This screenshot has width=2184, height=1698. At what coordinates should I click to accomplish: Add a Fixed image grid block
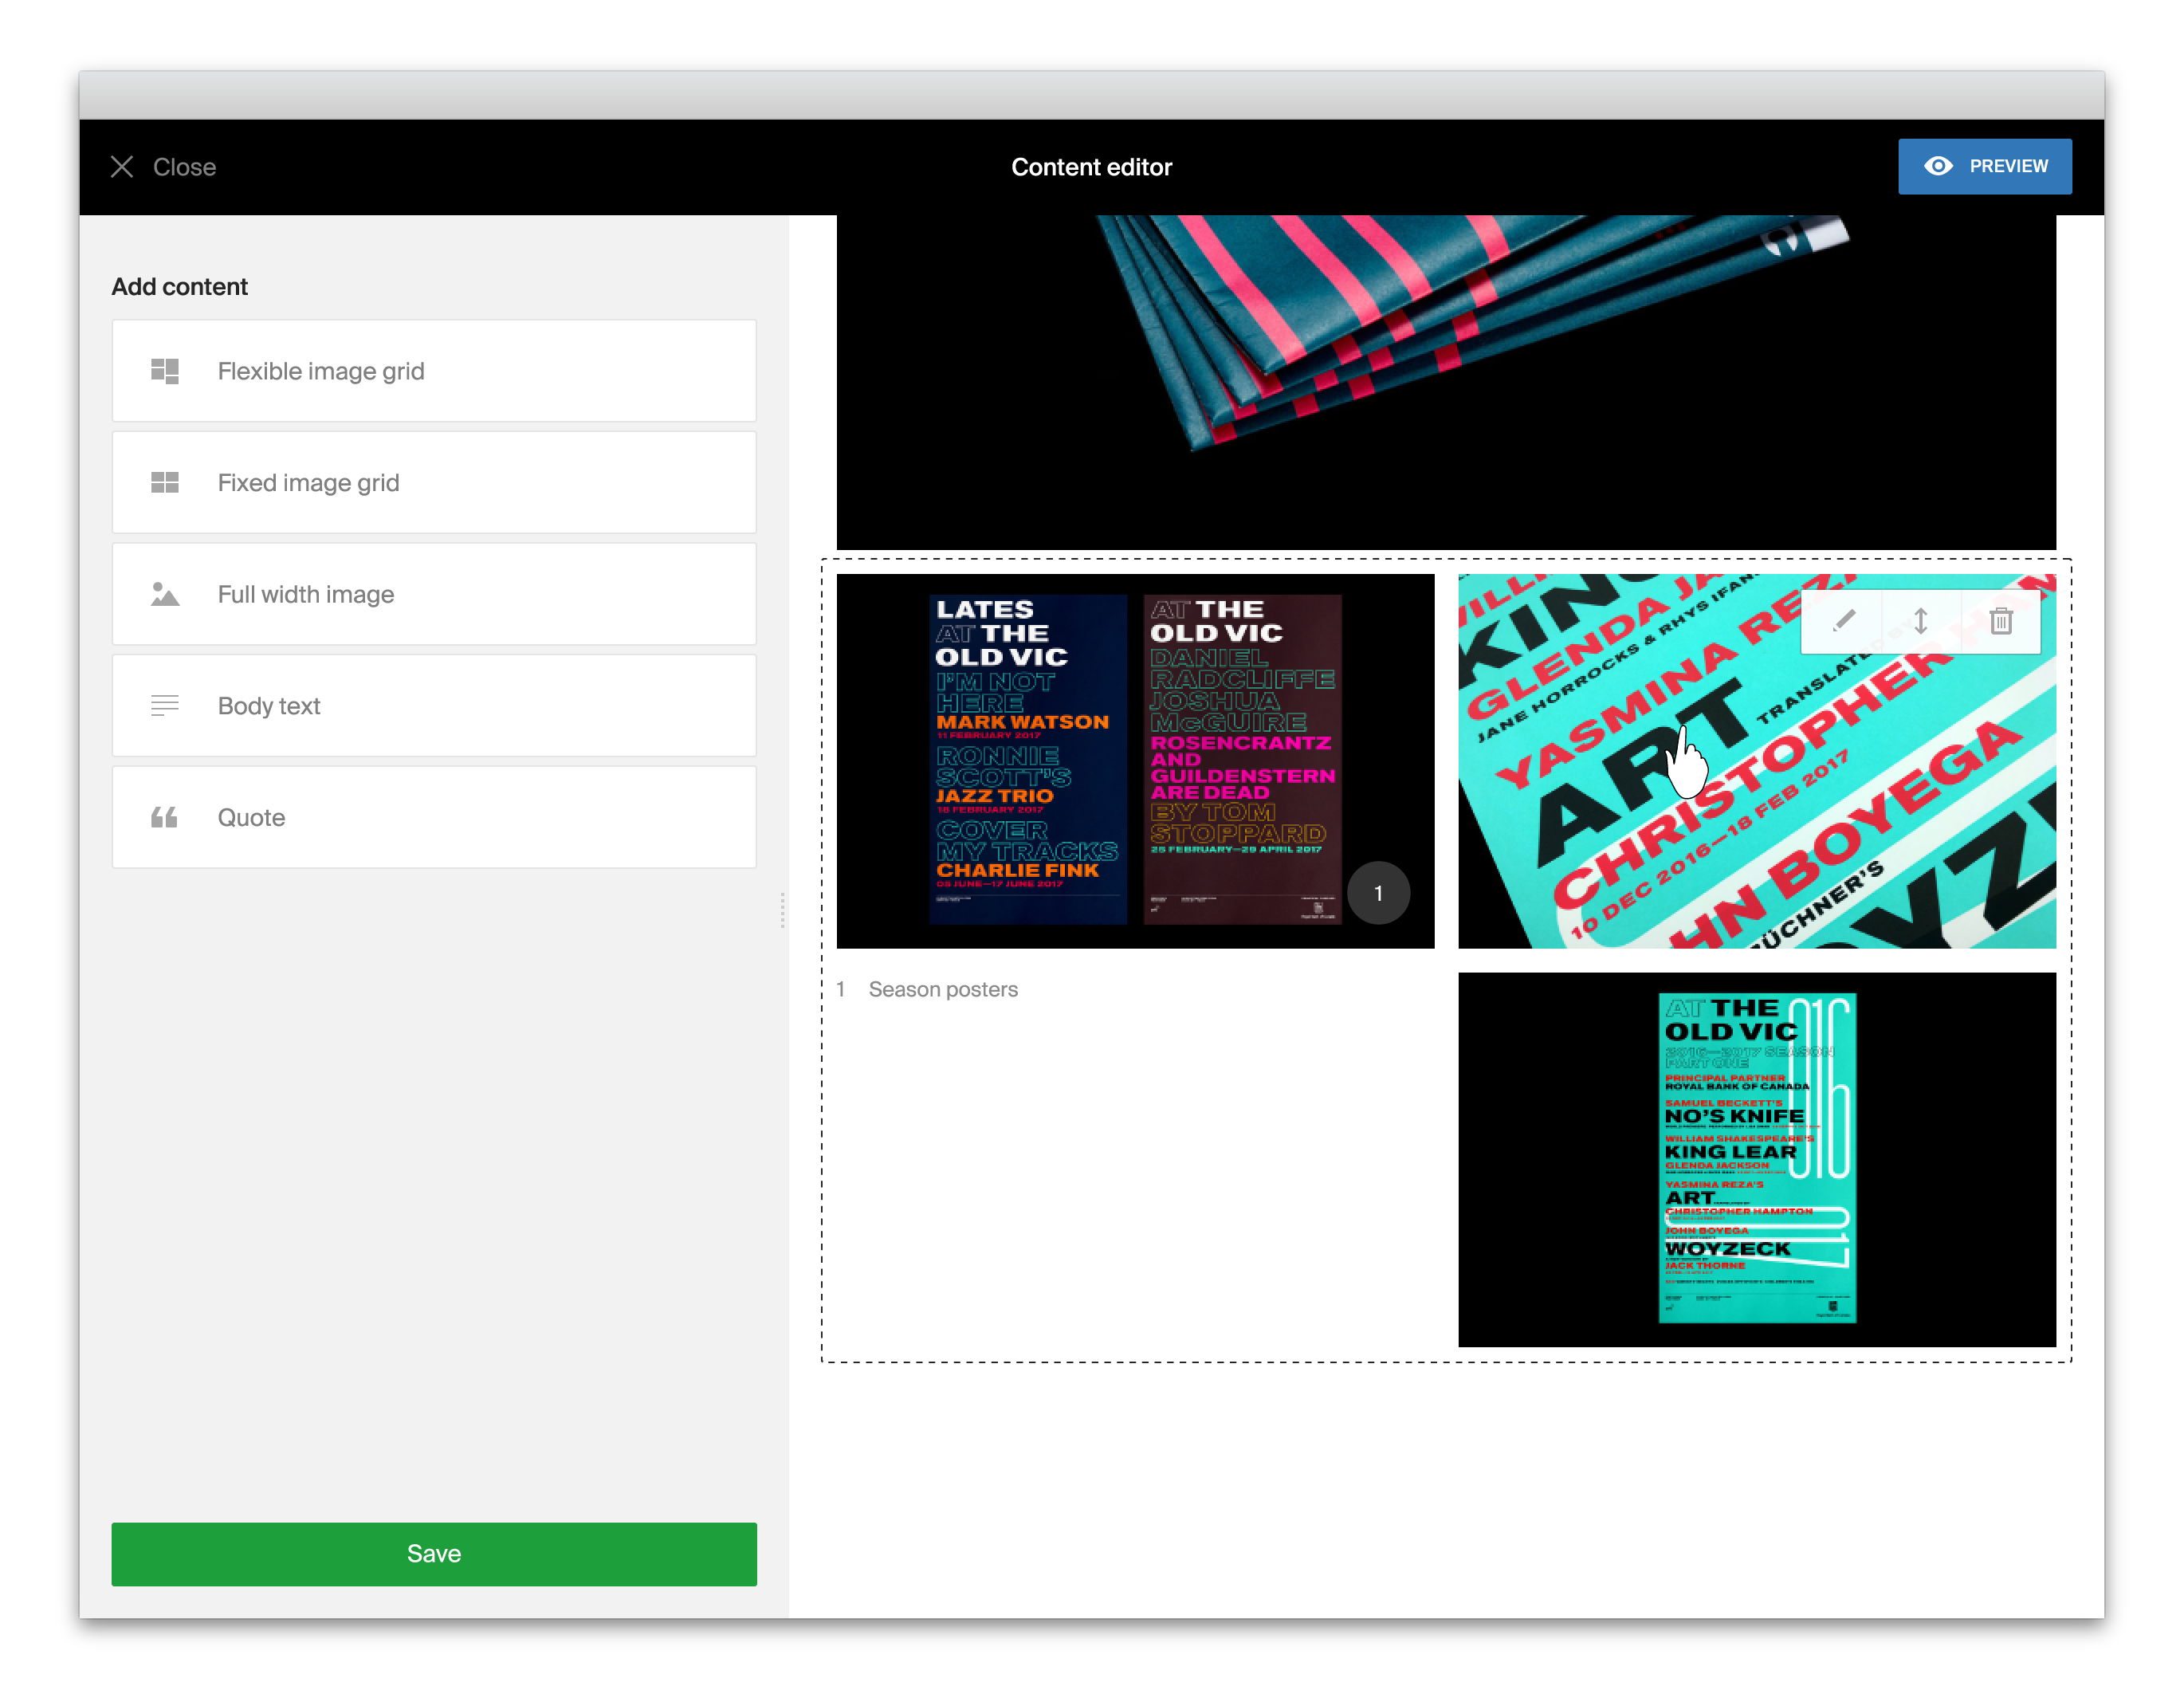pos(434,483)
